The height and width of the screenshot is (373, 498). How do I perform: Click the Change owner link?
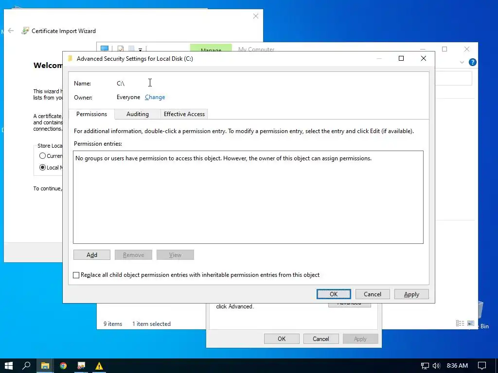tap(155, 97)
